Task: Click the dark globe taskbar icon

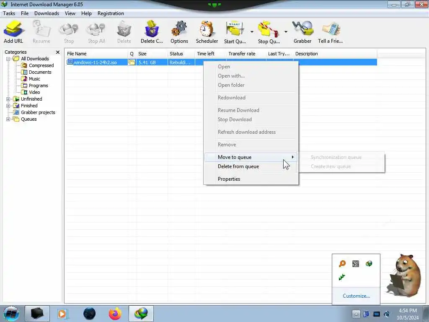Action: (90, 314)
